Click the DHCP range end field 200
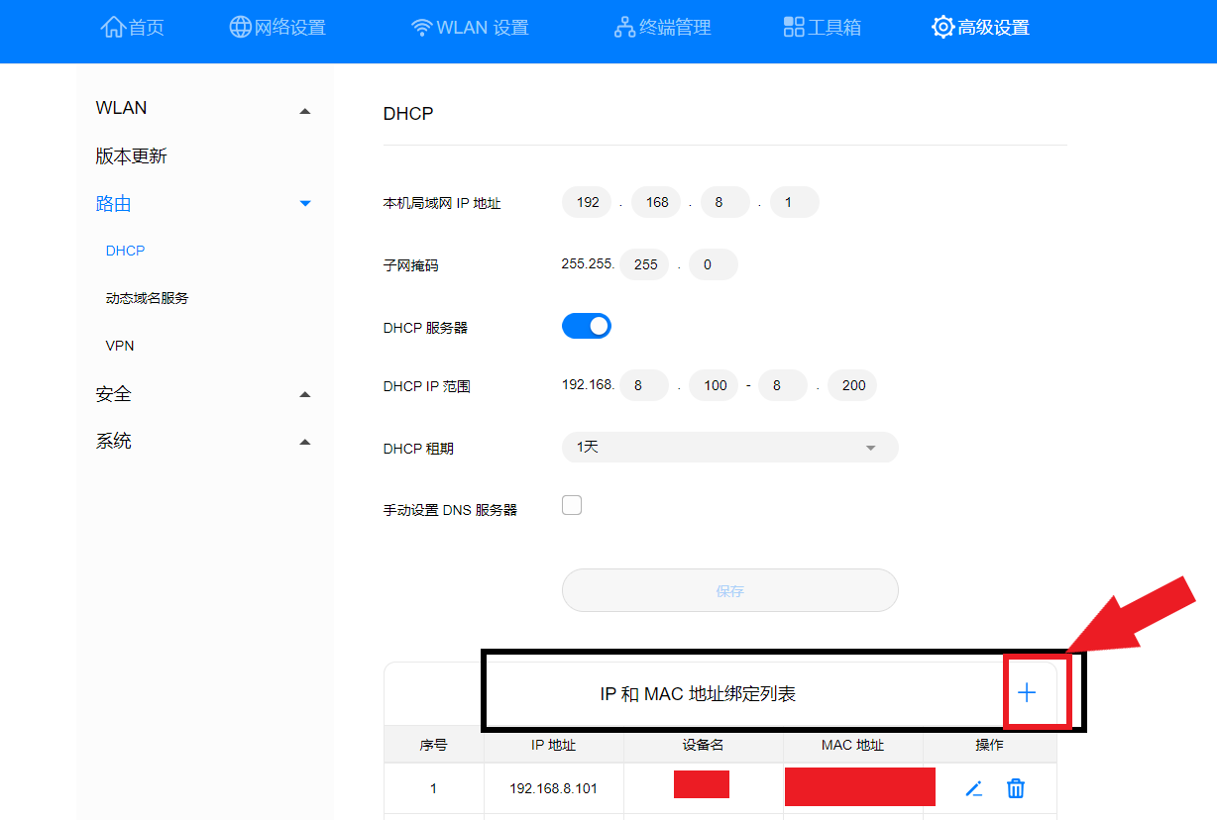 [x=852, y=385]
